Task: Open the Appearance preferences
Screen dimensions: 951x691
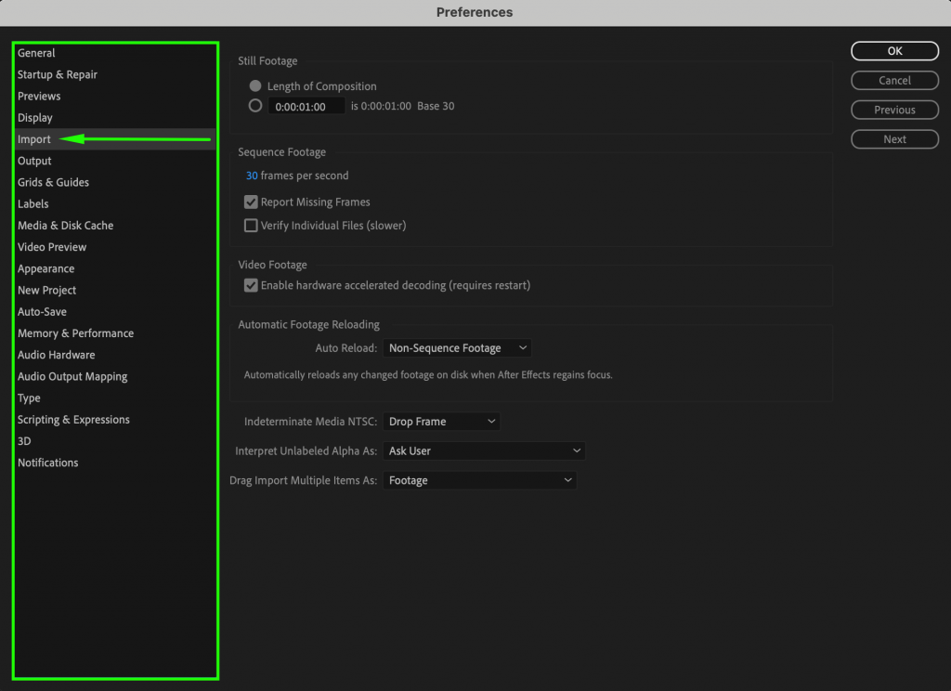Action: click(x=46, y=268)
